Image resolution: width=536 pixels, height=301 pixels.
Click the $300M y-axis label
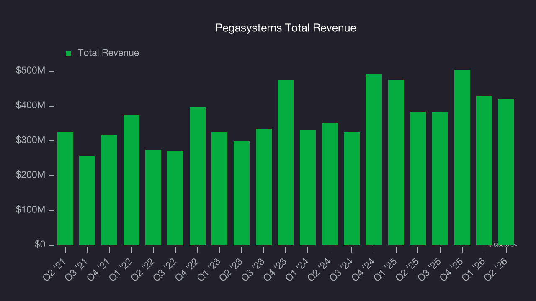30,140
